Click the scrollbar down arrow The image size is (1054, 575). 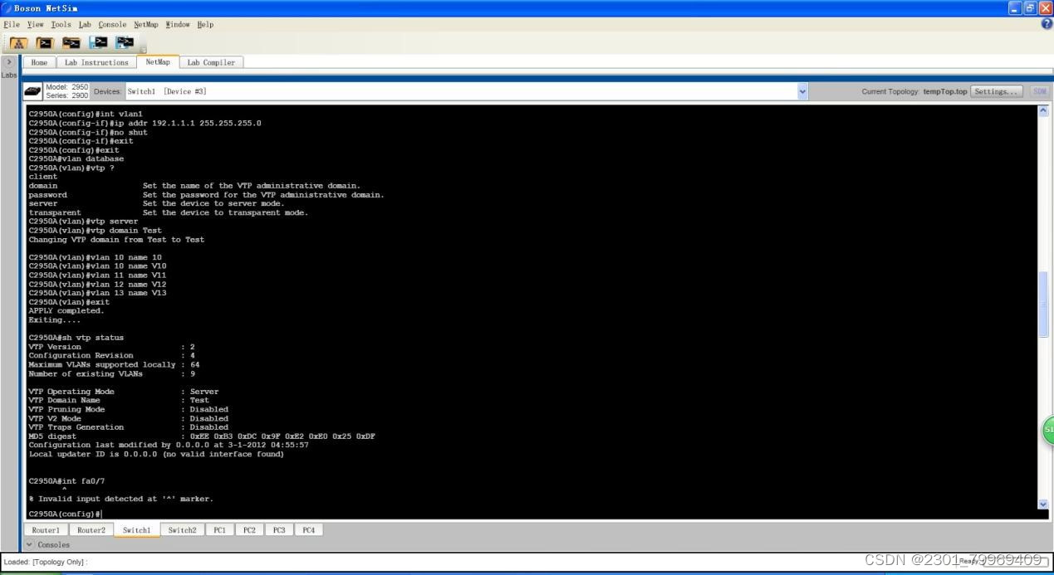click(1043, 503)
